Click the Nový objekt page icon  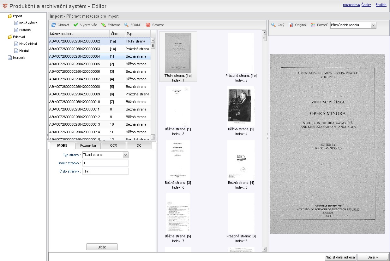(16, 44)
